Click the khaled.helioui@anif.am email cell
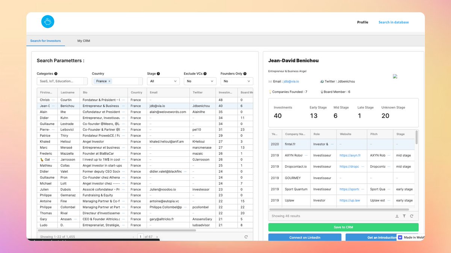451x253 pixels. [168, 142]
